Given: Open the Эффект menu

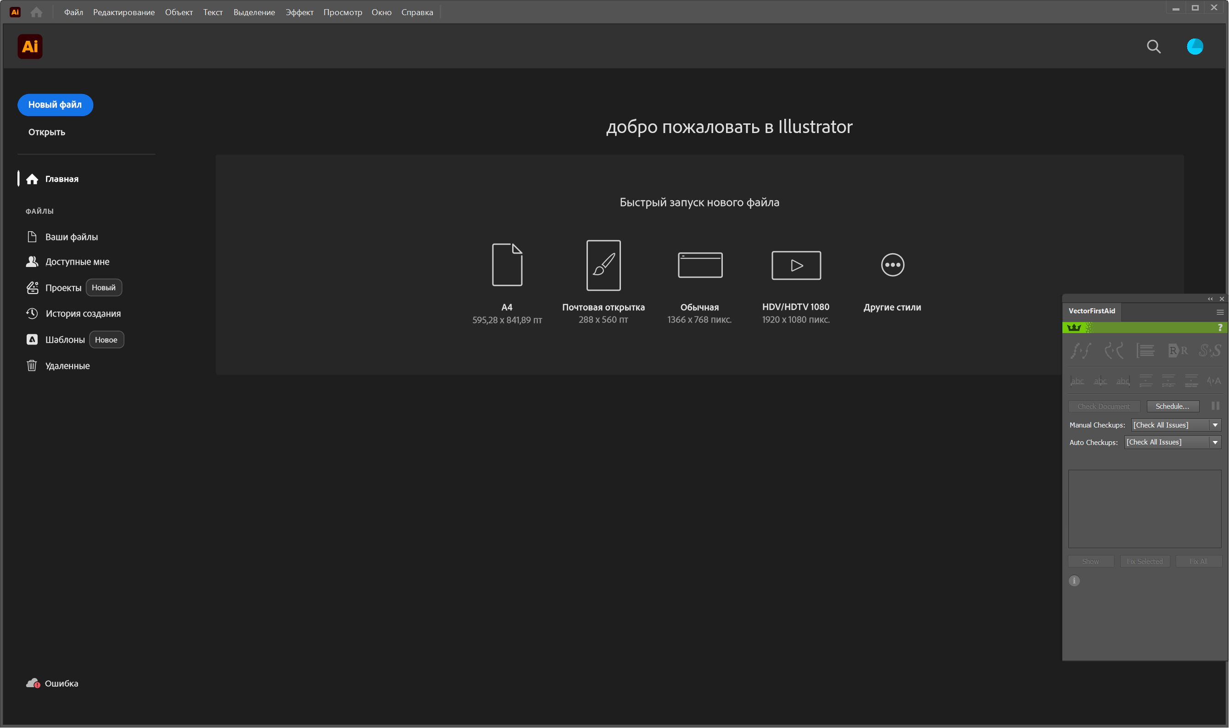Looking at the screenshot, I should pos(299,12).
